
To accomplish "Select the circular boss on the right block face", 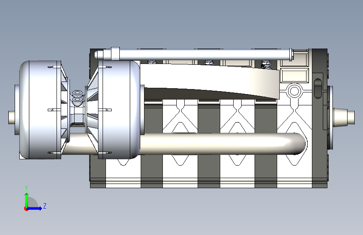I will (x=294, y=91).
